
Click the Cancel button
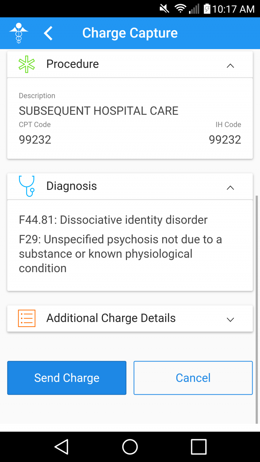[193, 378]
